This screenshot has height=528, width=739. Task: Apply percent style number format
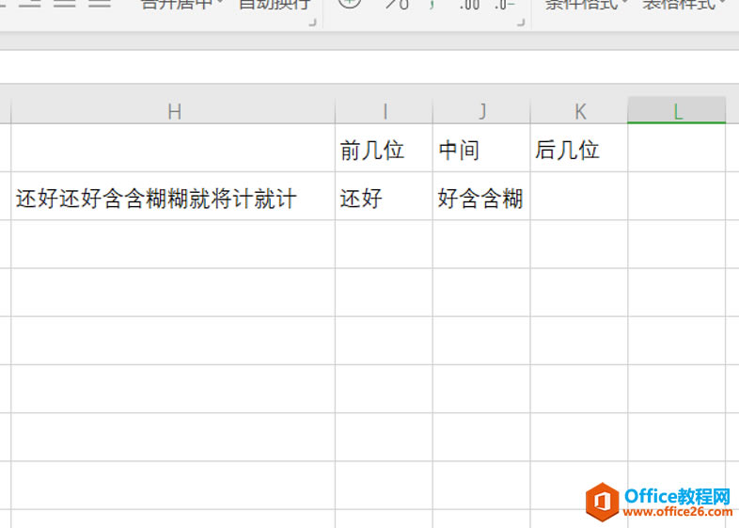click(397, 5)
